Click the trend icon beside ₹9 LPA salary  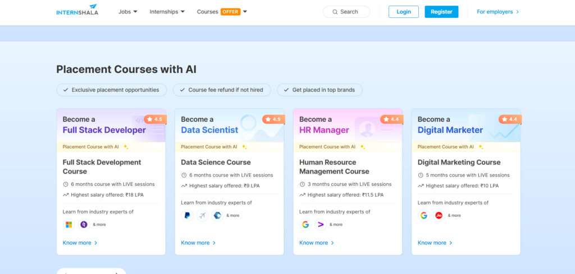click(184, 186)
